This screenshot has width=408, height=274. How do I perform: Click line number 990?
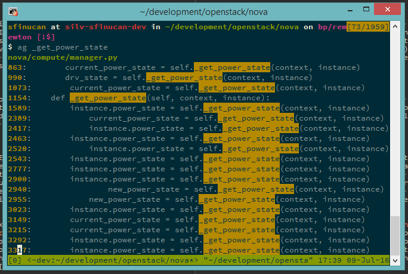(x=15, y=78)
